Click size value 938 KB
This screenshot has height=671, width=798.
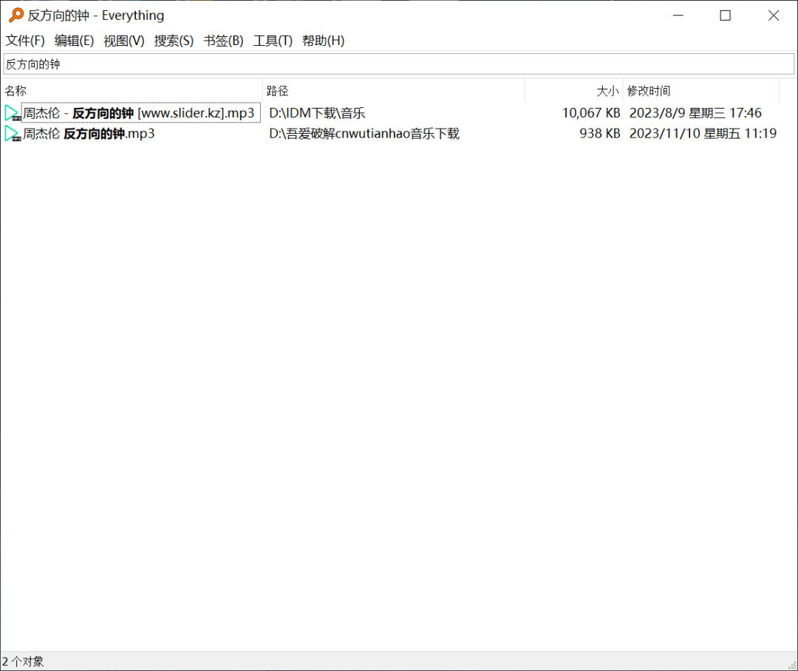(x=599, y=134)
